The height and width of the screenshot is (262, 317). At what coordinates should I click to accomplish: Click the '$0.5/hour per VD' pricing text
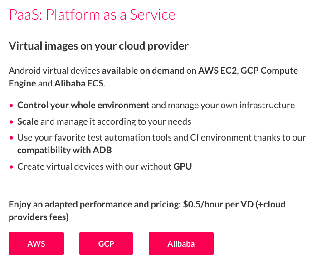point(218,204)
